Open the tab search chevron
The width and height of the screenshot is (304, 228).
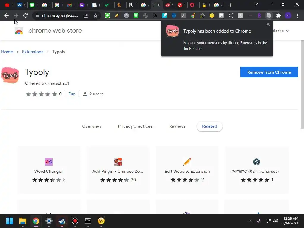point(256,4)
